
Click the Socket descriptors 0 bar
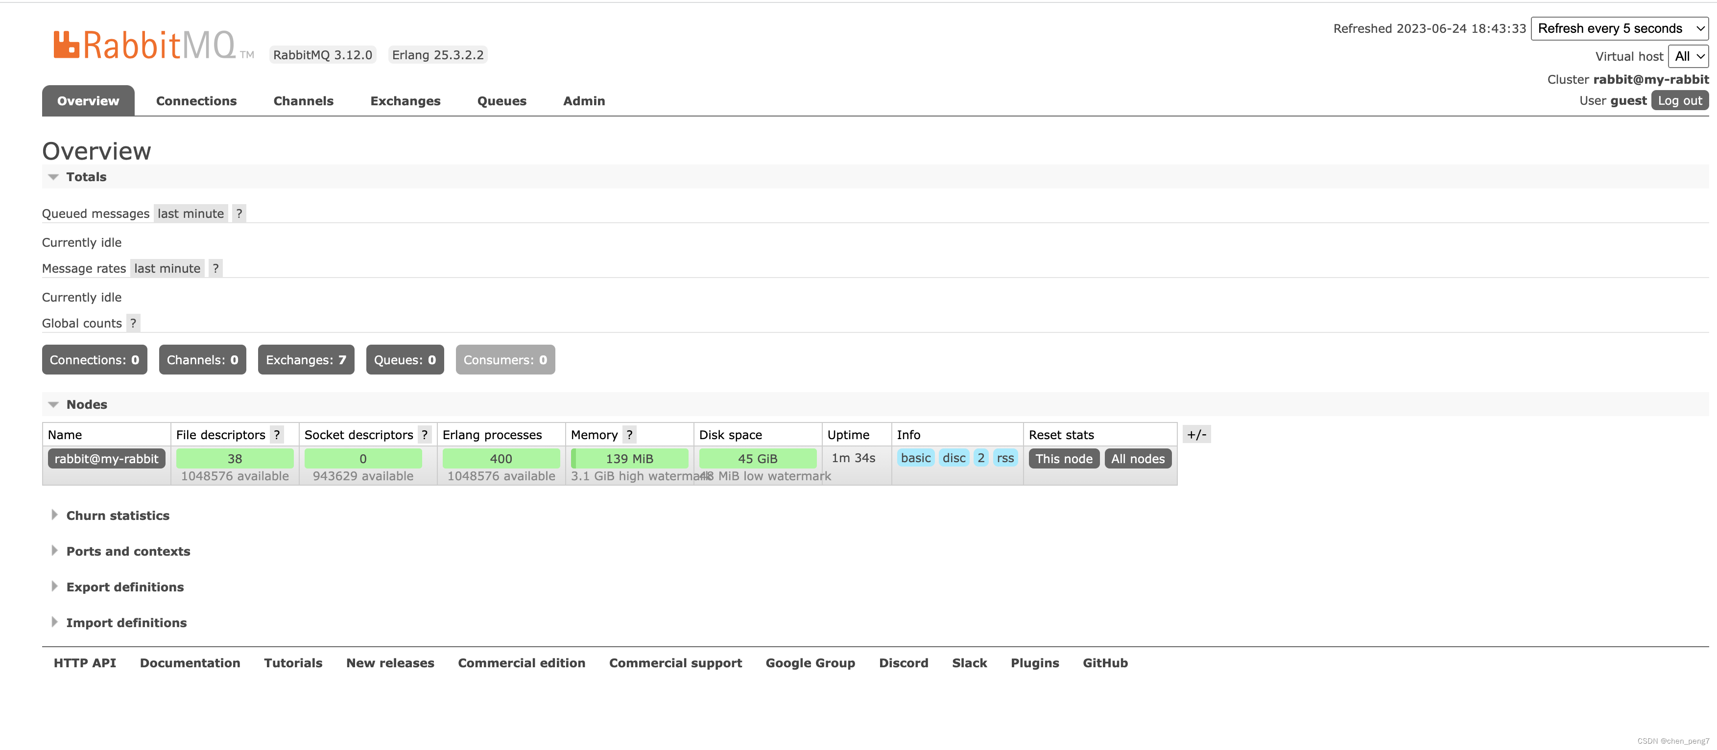(x=363, y=459)
